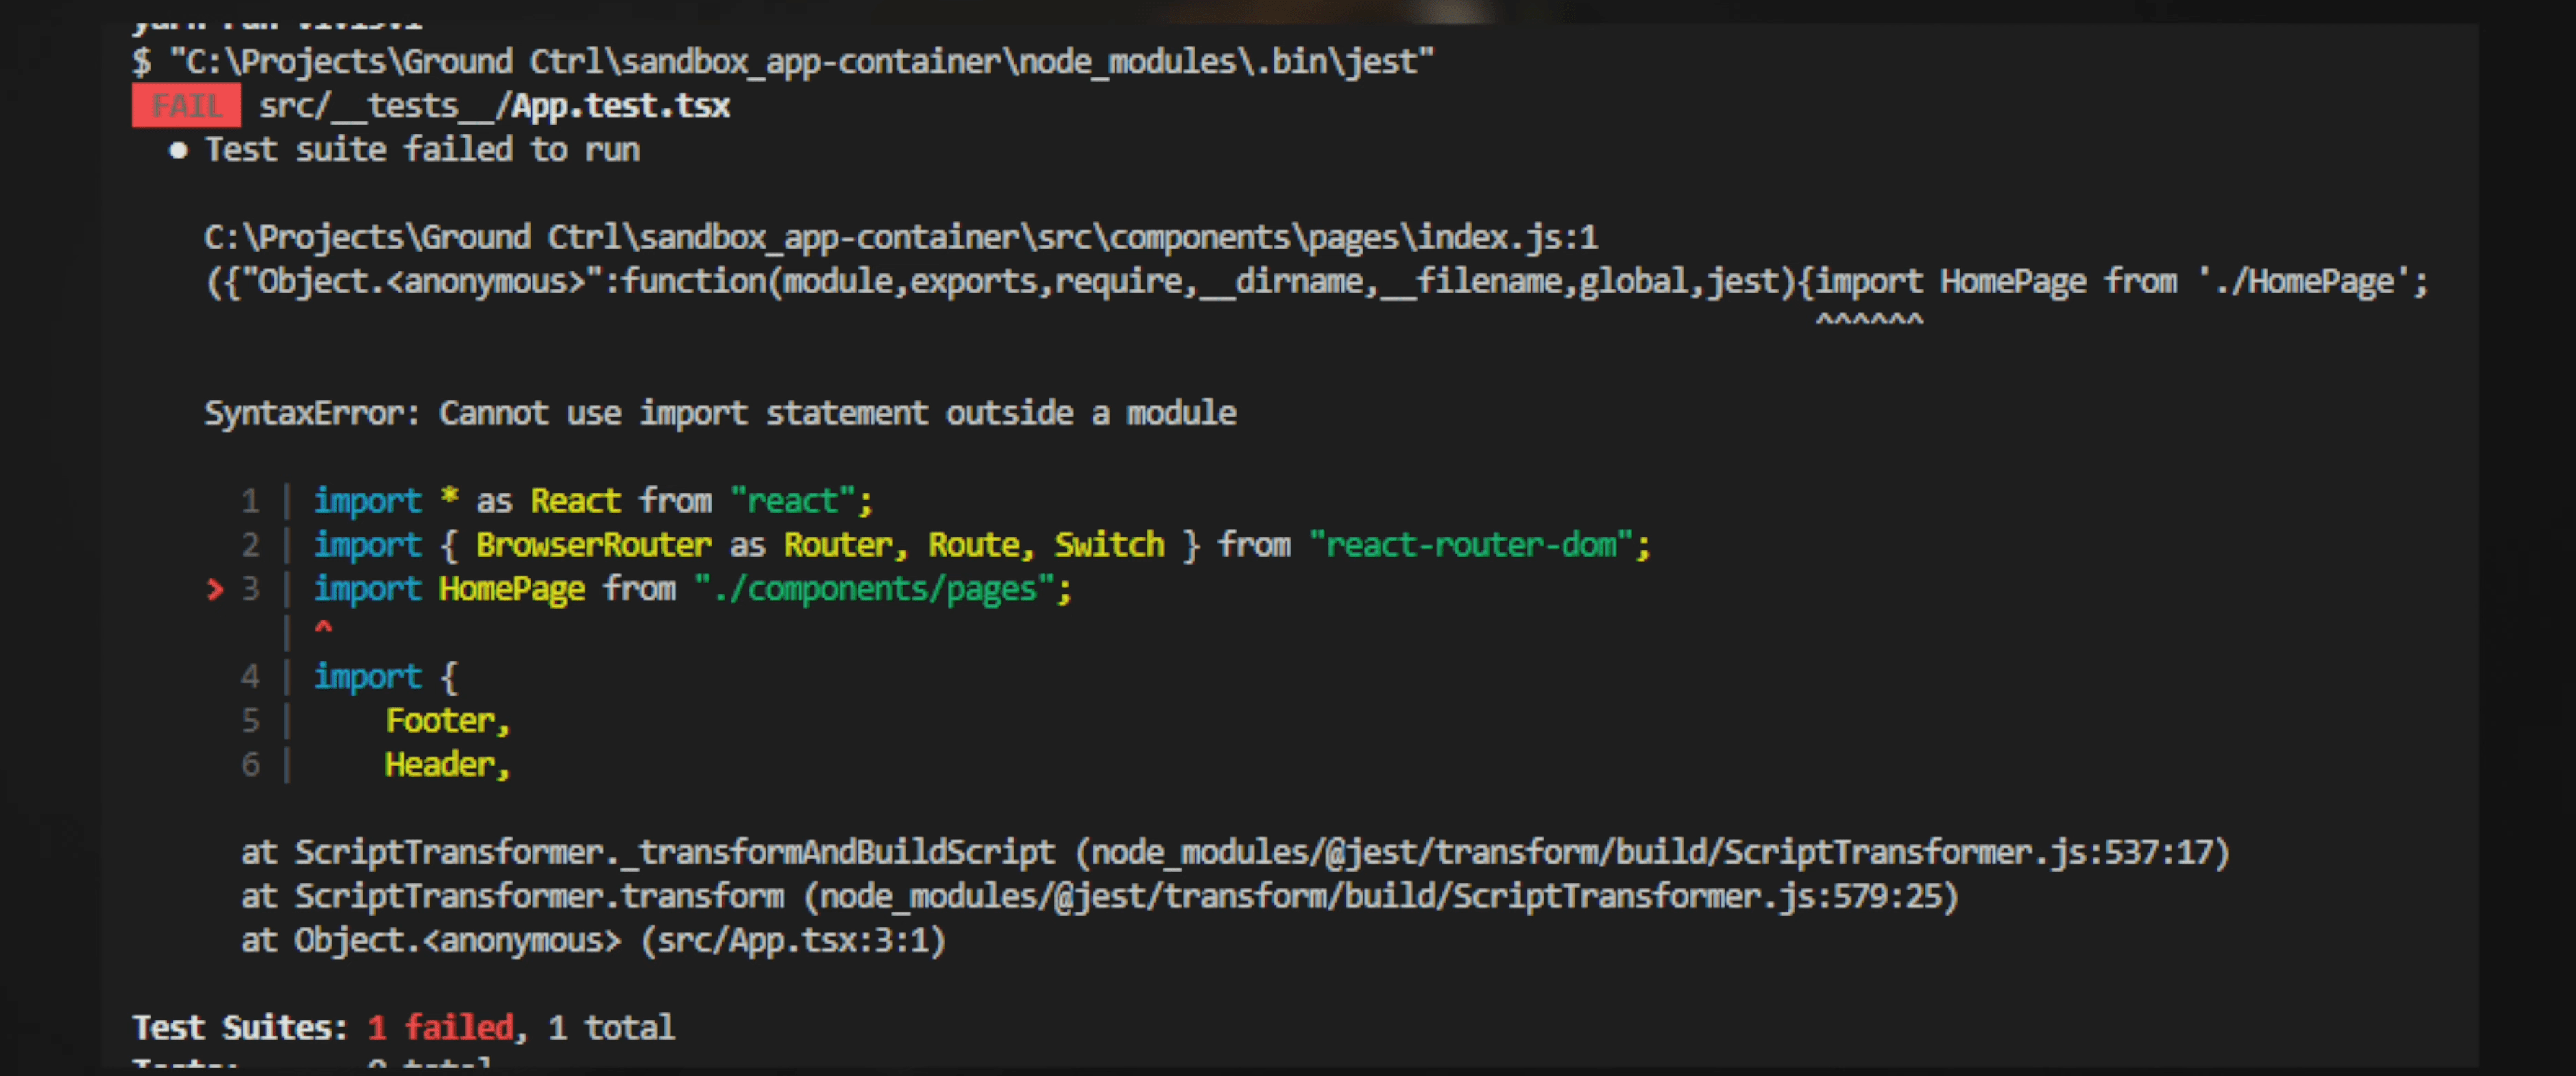
Task: Click the 'Test suite failed to run' bullet message
Action: pyautogui.click(x=423, y=149)
